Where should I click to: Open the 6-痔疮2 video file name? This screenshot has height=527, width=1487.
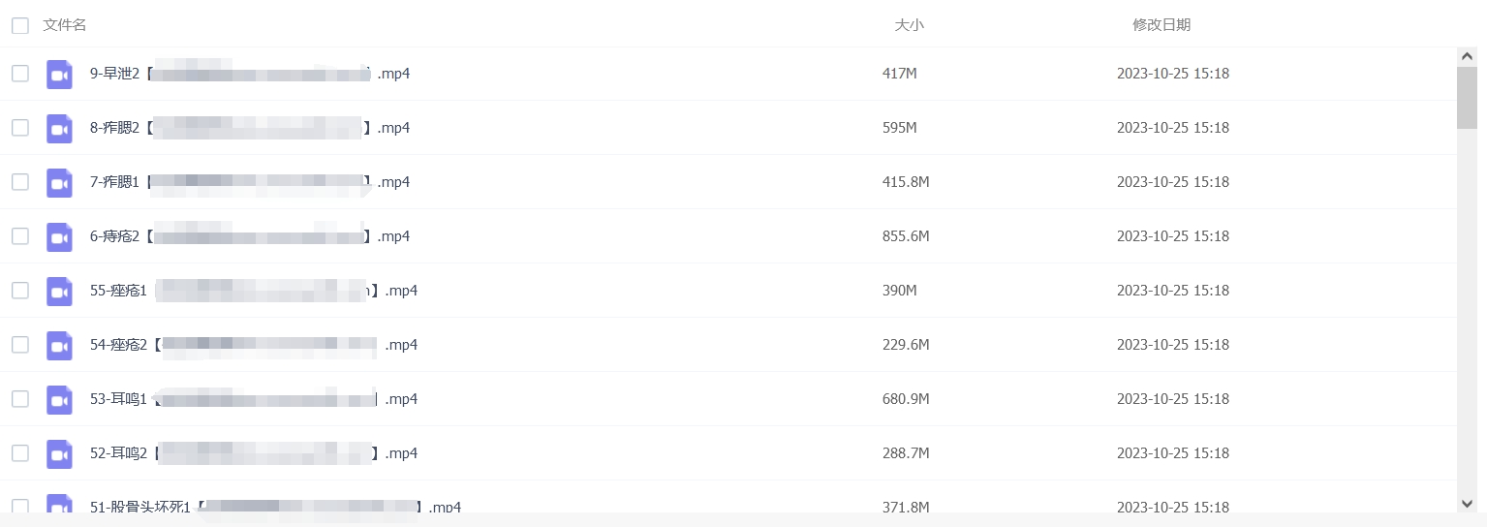(x=250, y=236)
